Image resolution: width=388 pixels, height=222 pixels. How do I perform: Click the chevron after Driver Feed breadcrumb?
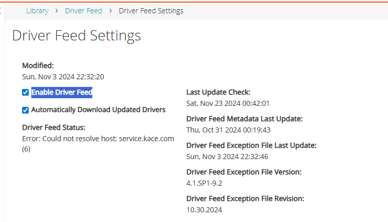coord(110,11)
